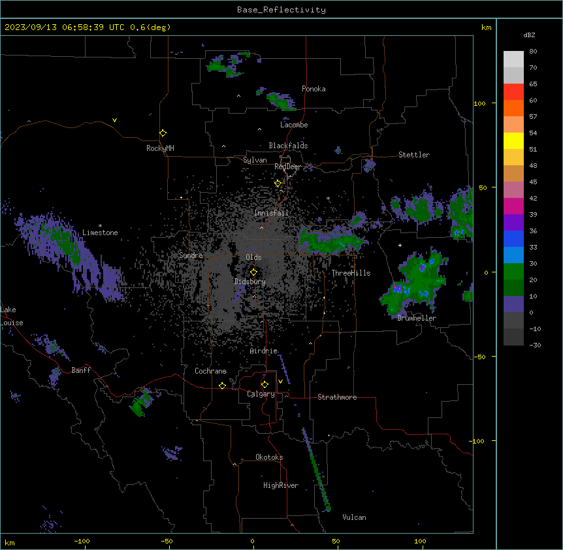Click the dBZ legend heading

point(529,35)
